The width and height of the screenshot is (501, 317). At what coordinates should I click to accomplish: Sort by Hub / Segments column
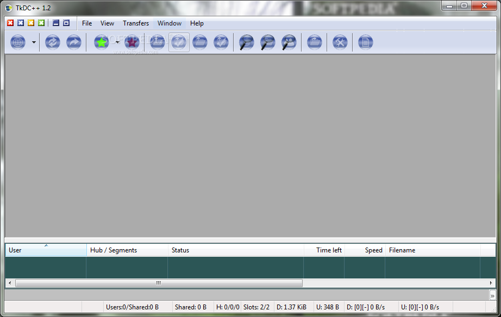(127, 250)
